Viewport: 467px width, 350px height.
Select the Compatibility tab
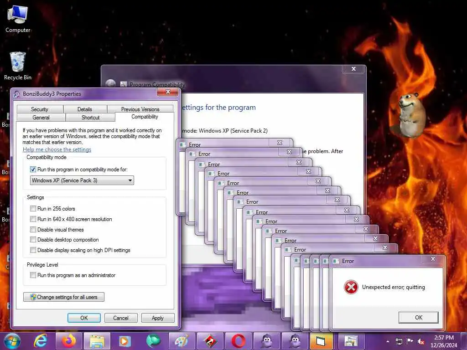click(145, 117)
